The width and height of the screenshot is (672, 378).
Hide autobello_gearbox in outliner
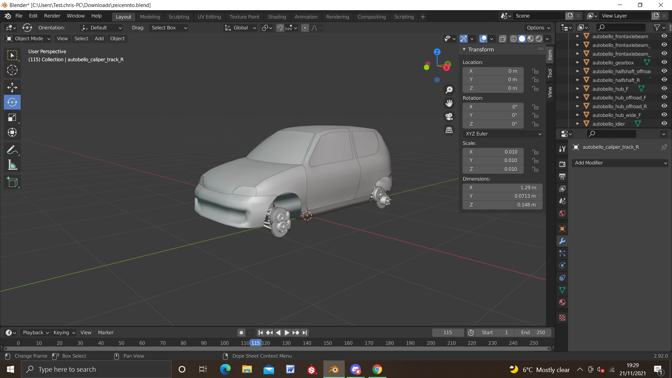[x=664, y=62]
